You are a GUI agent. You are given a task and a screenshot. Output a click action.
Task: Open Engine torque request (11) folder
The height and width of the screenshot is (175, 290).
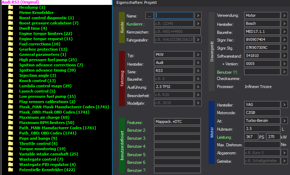pyautogui.click(x=46, y=39)
